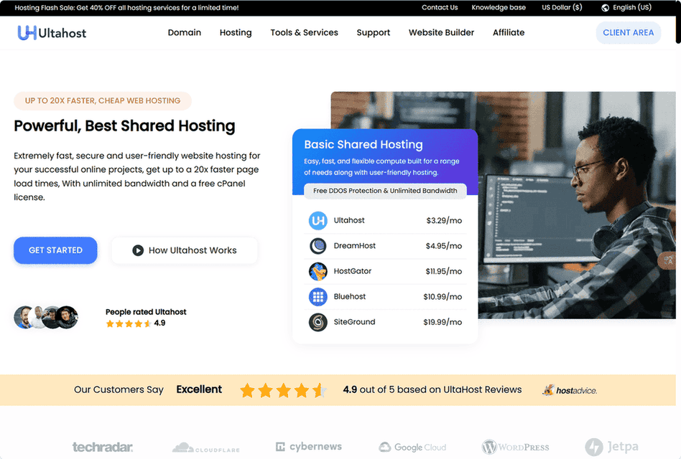Click the HostGator alligator icon
The width and height of the screenshot is (681, 459).
[x=316, y=271]
